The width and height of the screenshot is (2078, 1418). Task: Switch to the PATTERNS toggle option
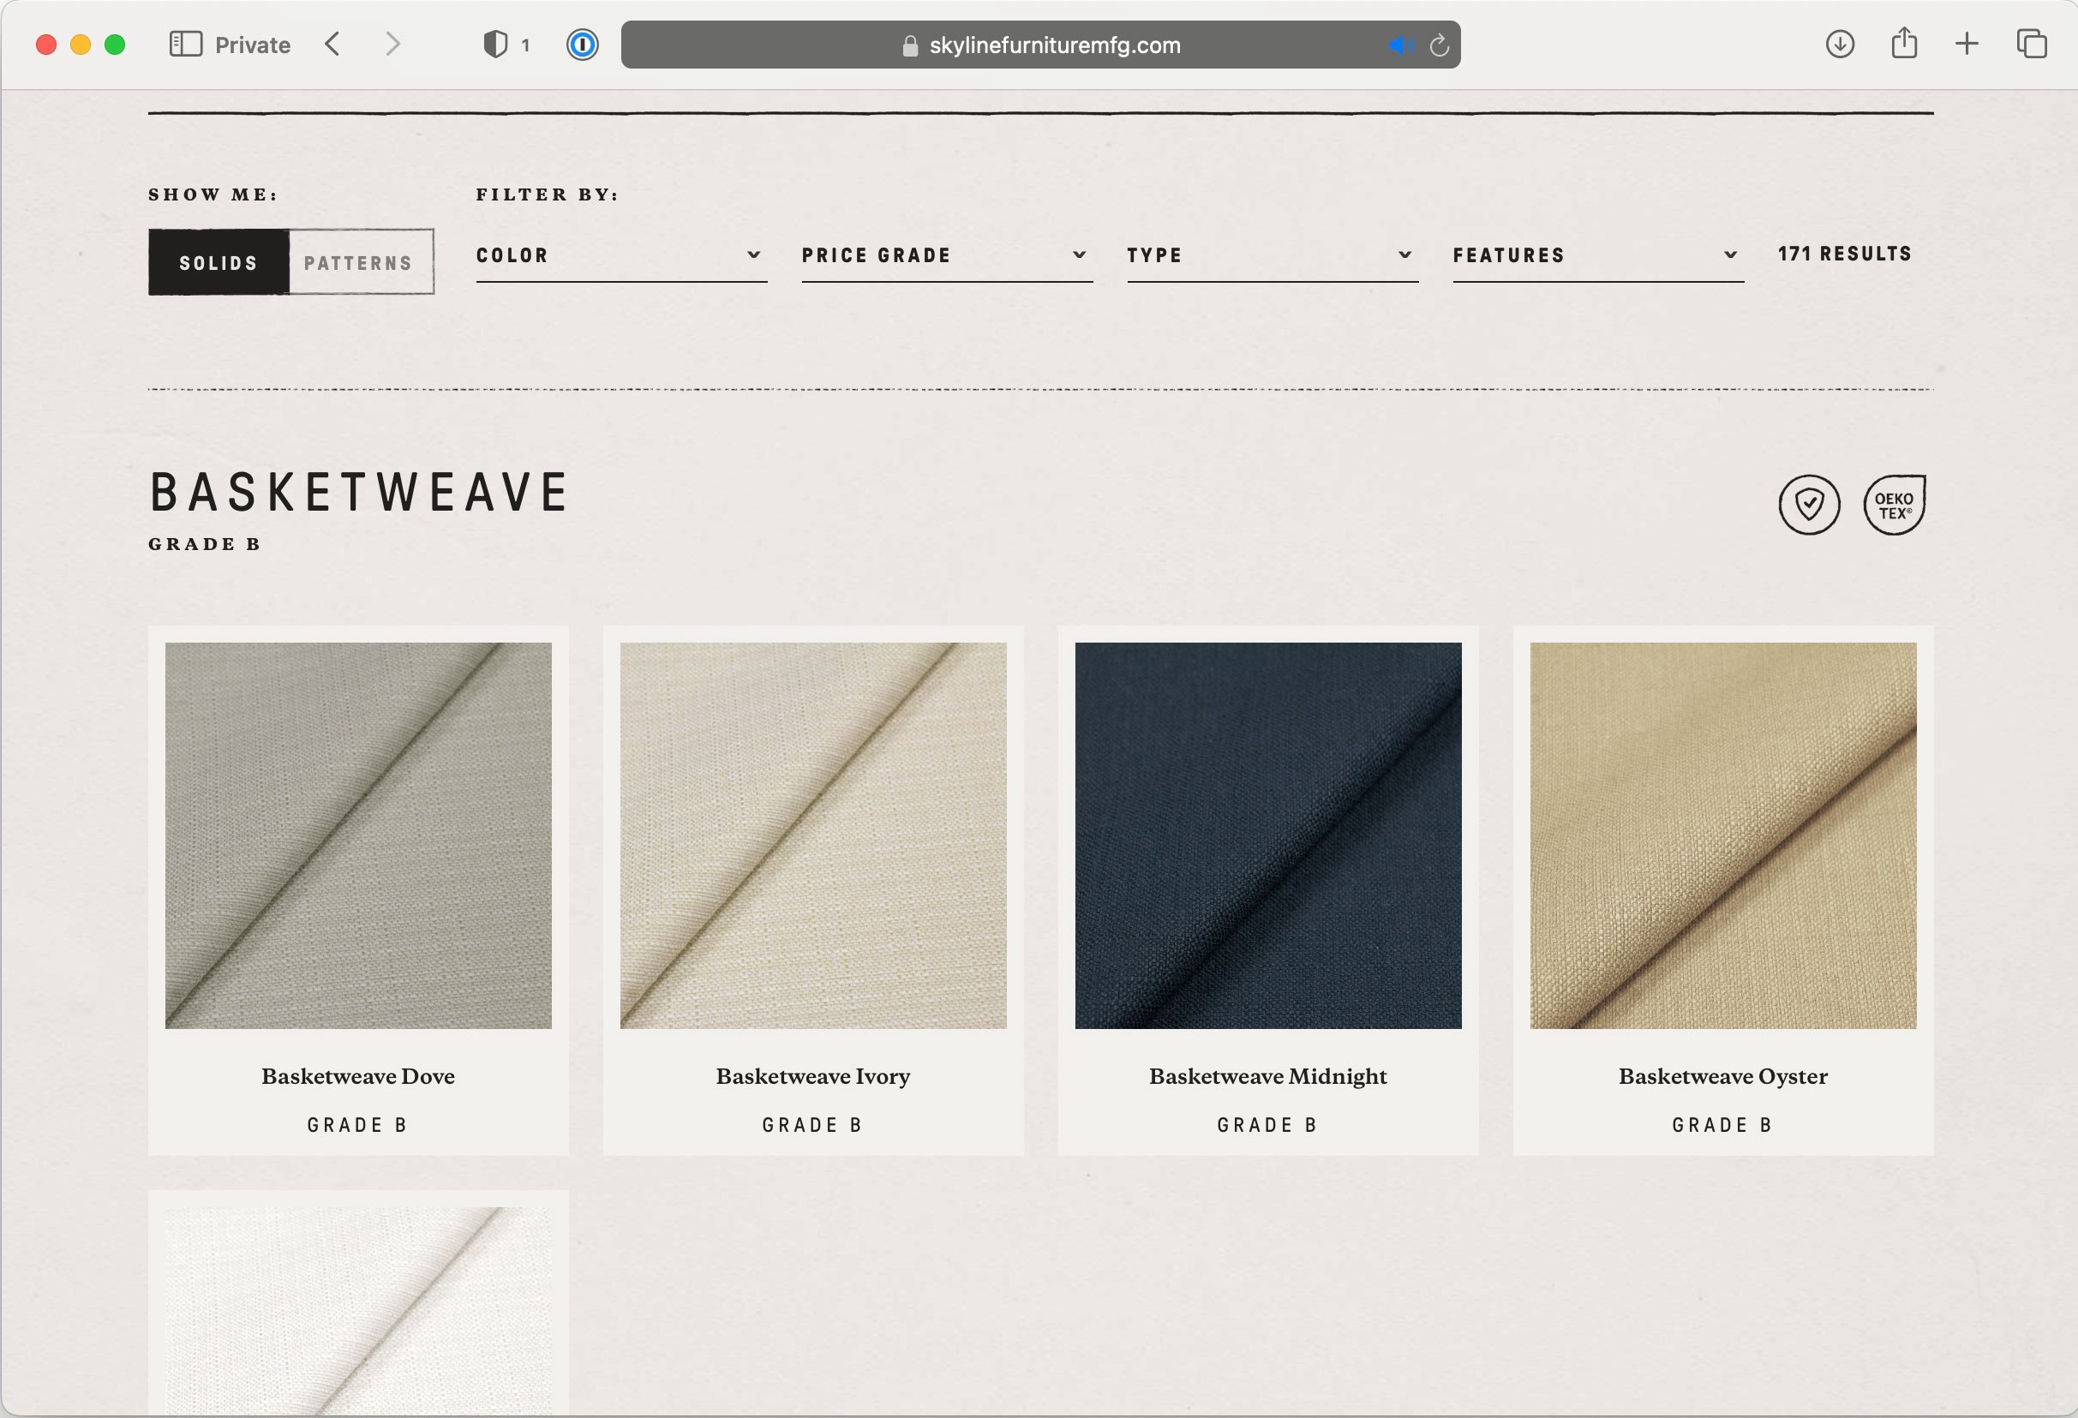[358, 262]
